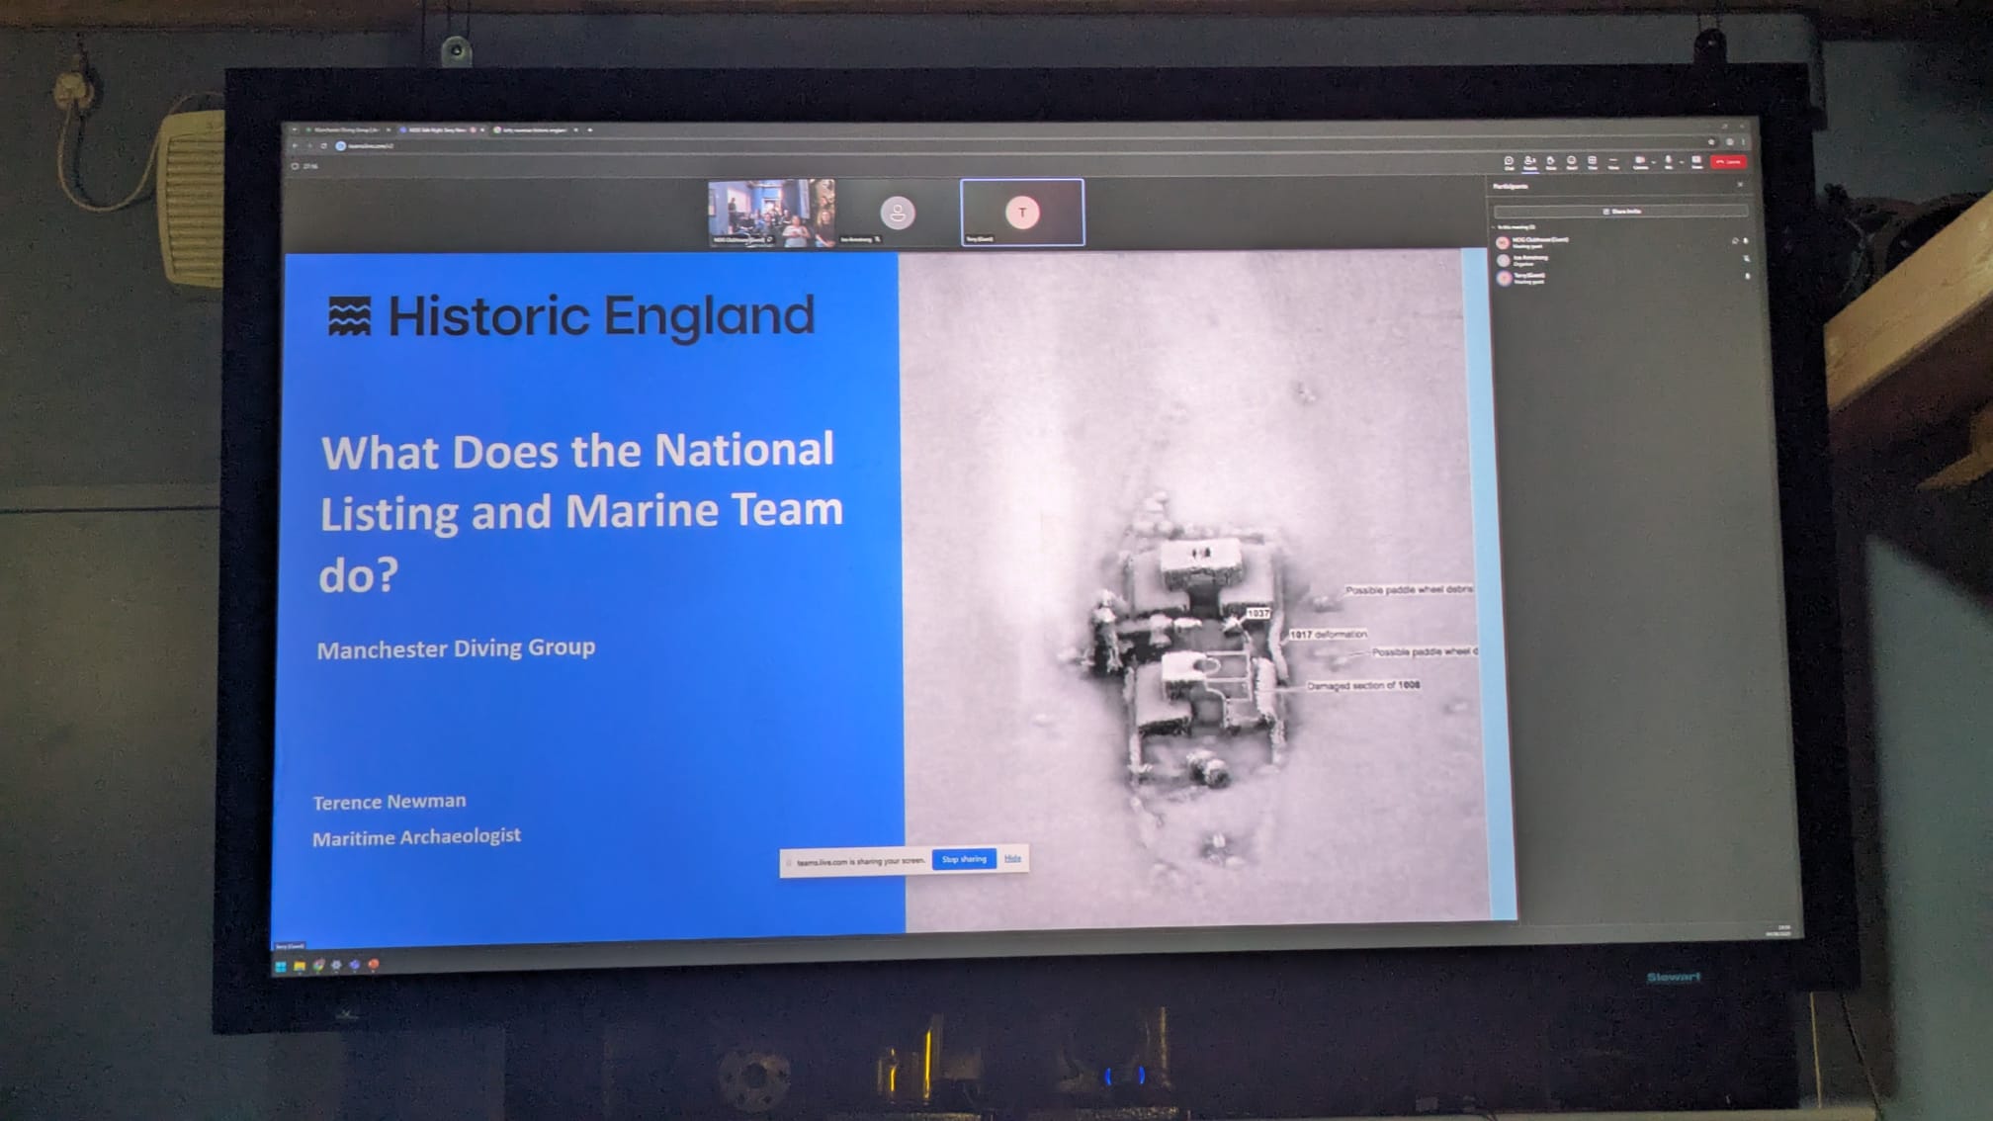Open the React emoji icon
The height and width of the screenshot is (1121, 1993).
[x=1571, y=162]
